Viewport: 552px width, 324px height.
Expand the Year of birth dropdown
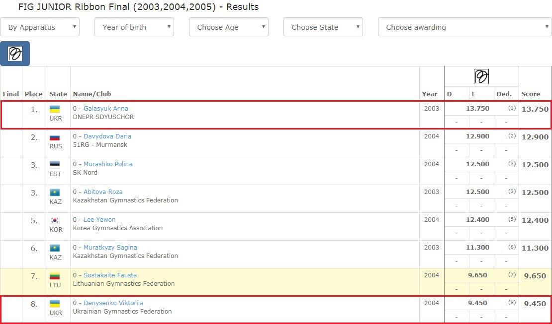click(134, 27)
